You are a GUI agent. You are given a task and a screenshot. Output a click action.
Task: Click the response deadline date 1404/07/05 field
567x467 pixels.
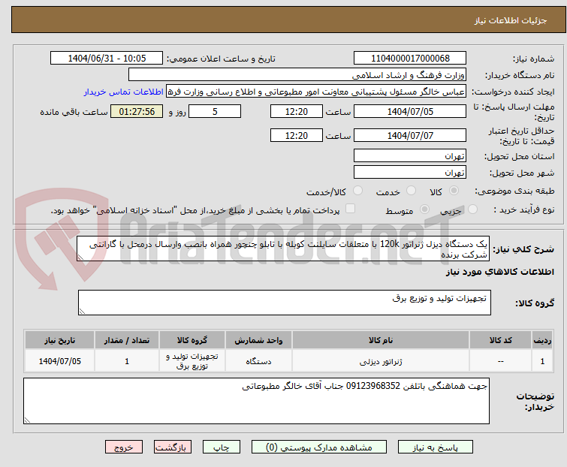coord(410,111)
